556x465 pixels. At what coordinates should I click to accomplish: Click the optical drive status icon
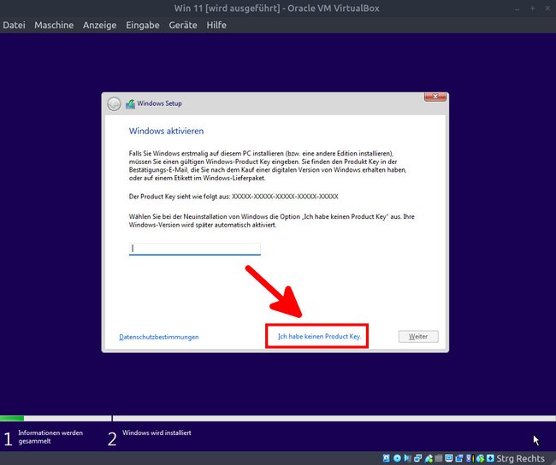pyautogui.click(x=397, y=458)
